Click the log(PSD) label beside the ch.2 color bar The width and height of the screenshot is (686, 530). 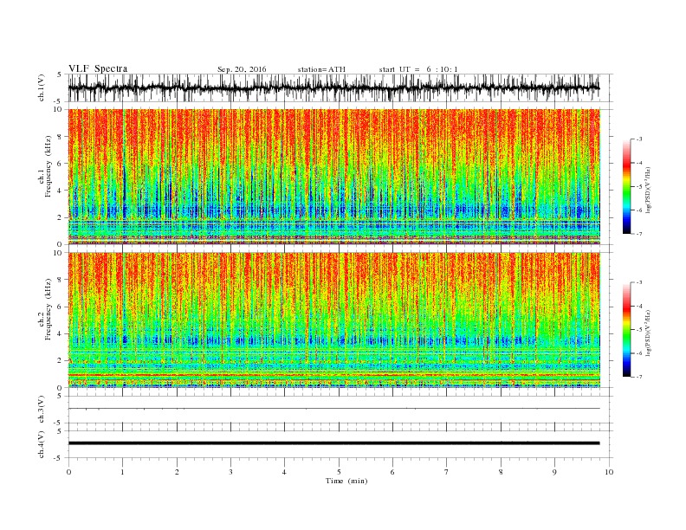click(x=648, y=333)
